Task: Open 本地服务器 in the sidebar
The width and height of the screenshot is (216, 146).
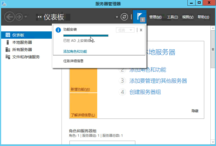Action: (22, 42)
